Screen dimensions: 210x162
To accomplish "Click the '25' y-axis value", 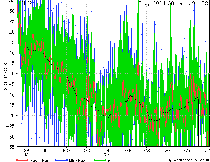I will [12, 21].
